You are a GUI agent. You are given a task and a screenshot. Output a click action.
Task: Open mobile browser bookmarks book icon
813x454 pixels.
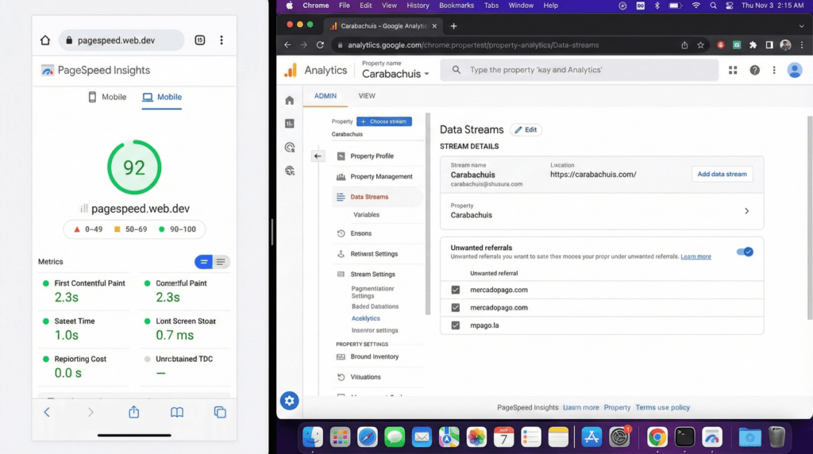point(177,412)
